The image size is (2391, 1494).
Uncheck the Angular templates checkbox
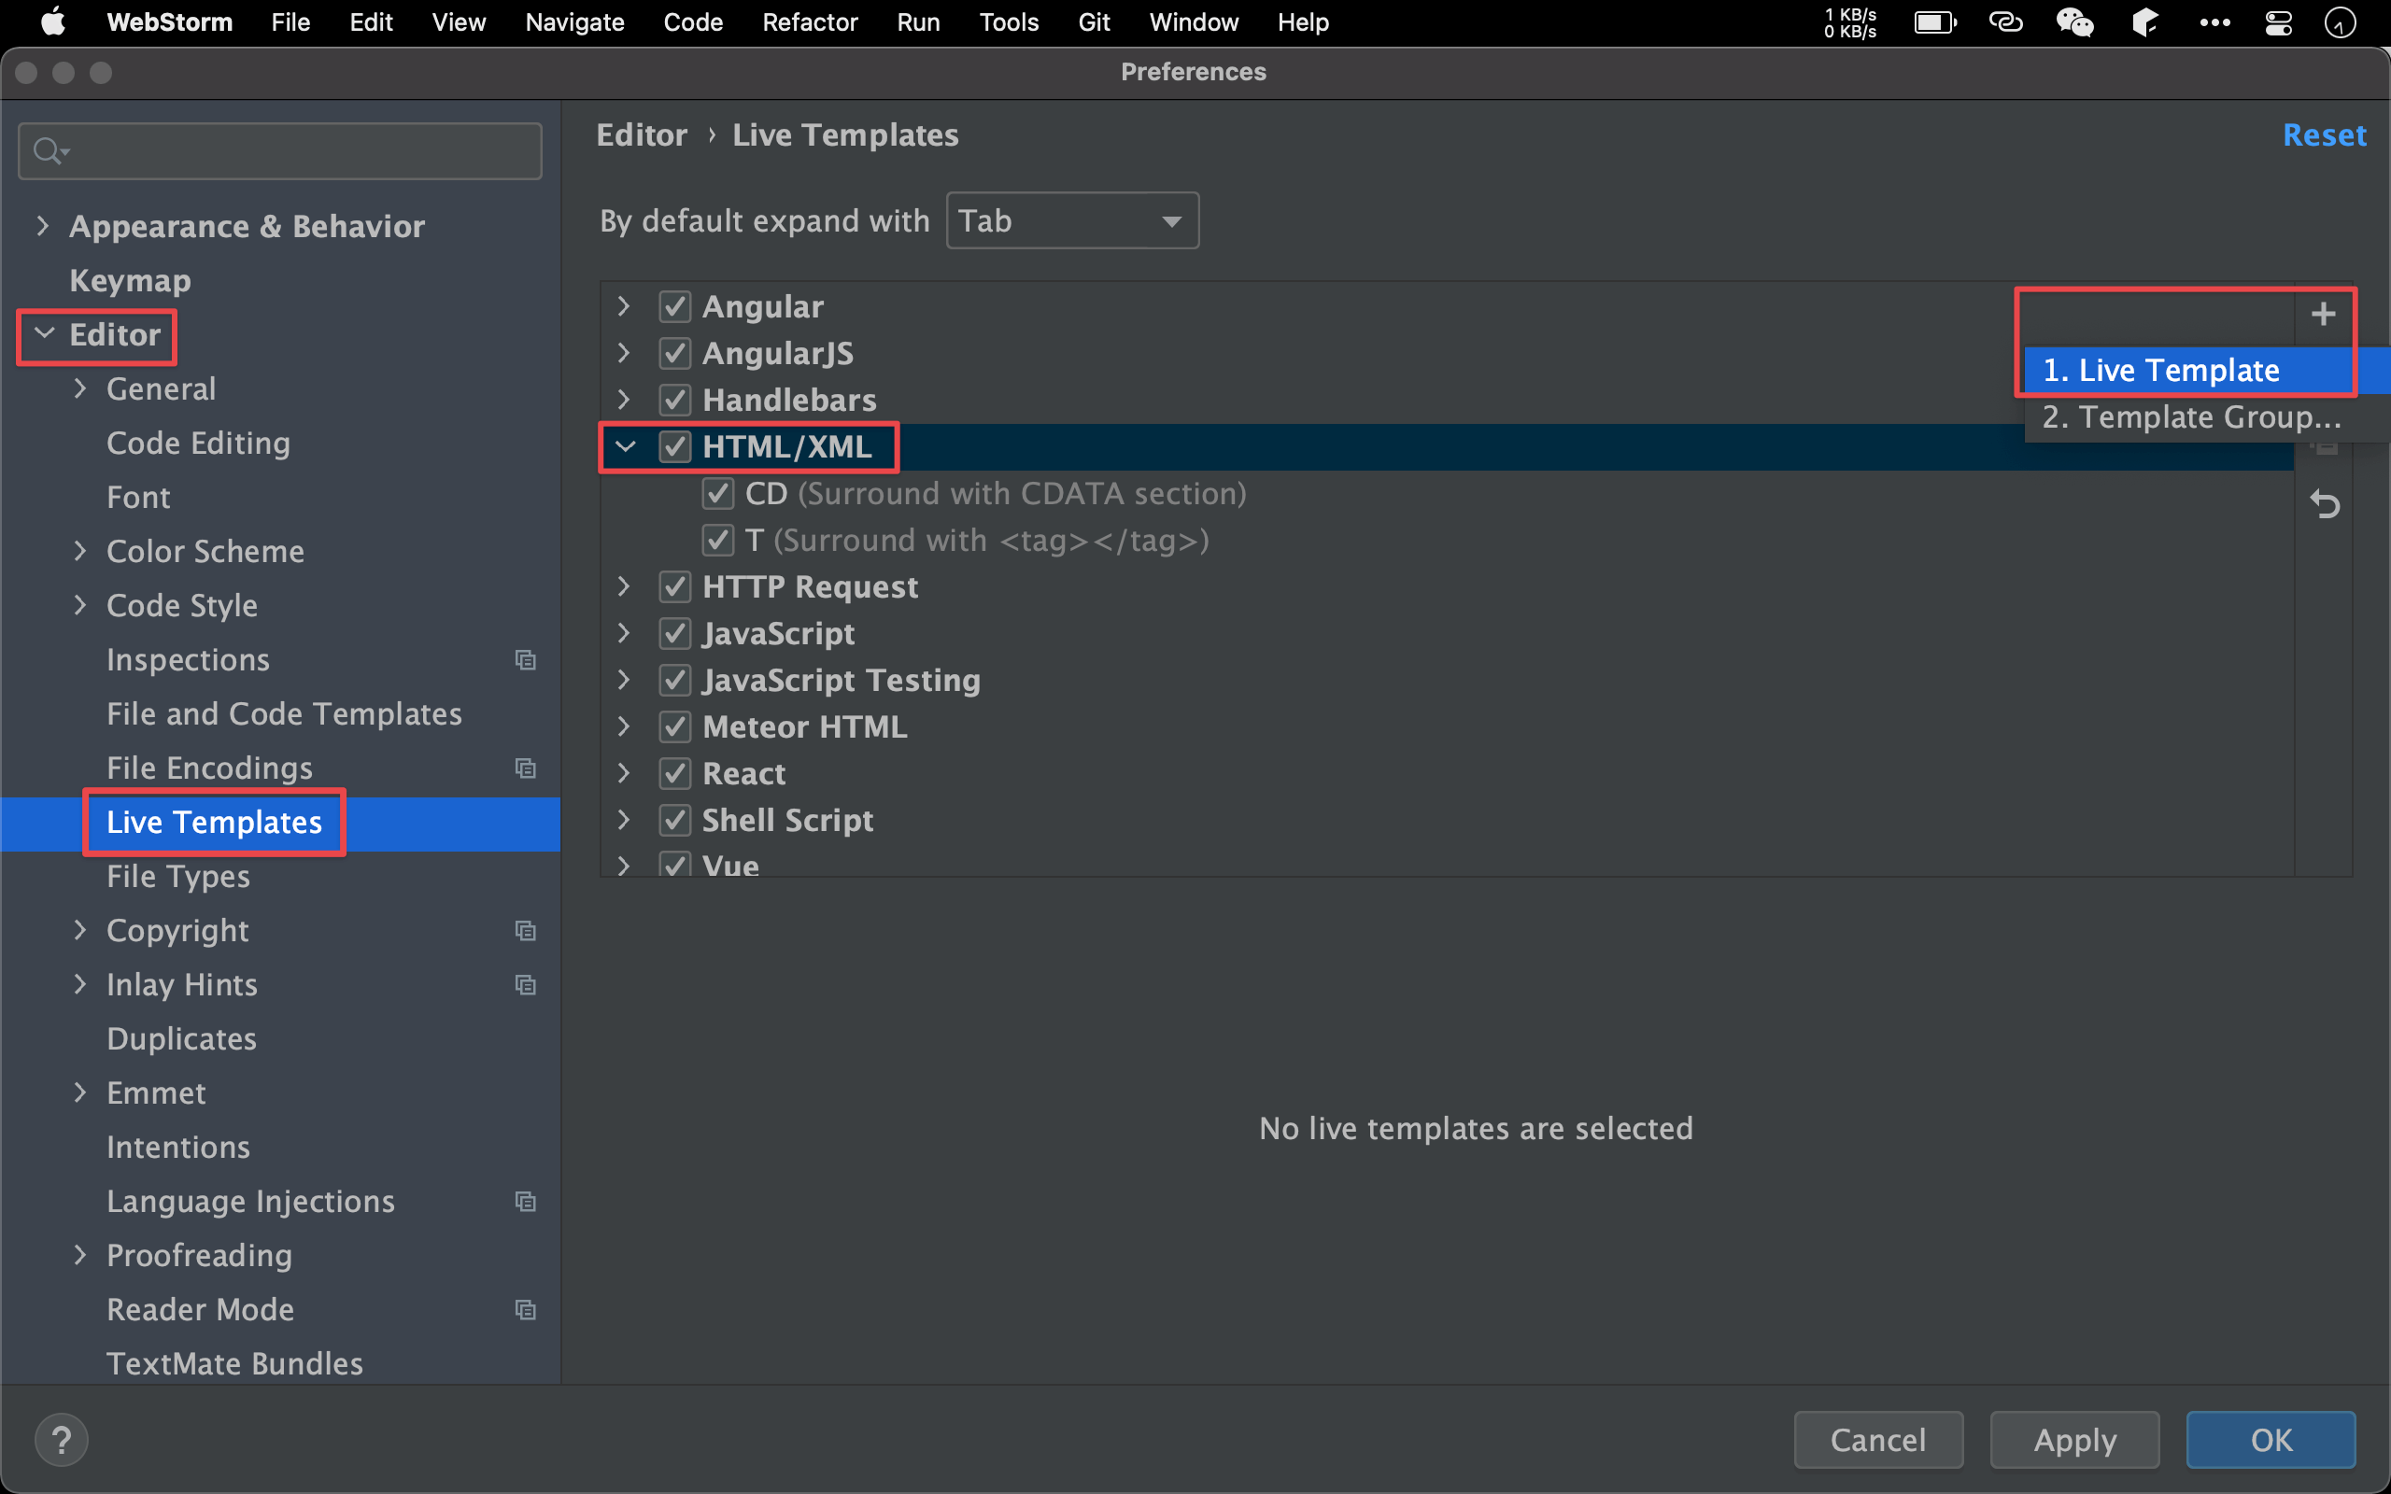click(675, 306)
